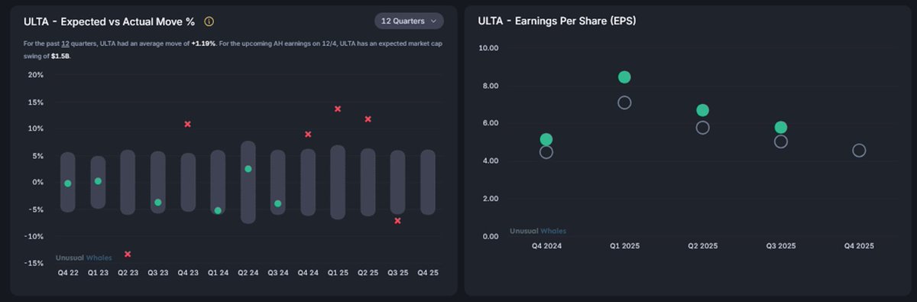Click the green actual EPS dot for Q3 2025

780,128
